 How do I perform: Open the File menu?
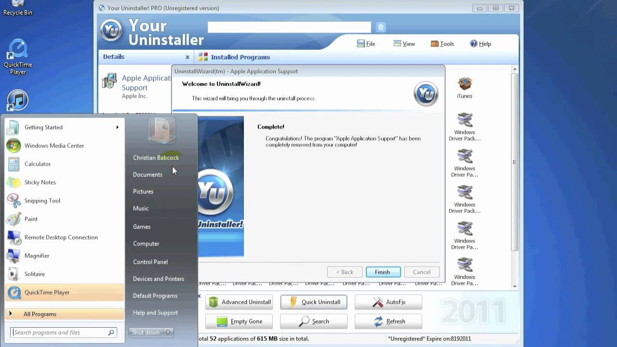click(366, 43)
